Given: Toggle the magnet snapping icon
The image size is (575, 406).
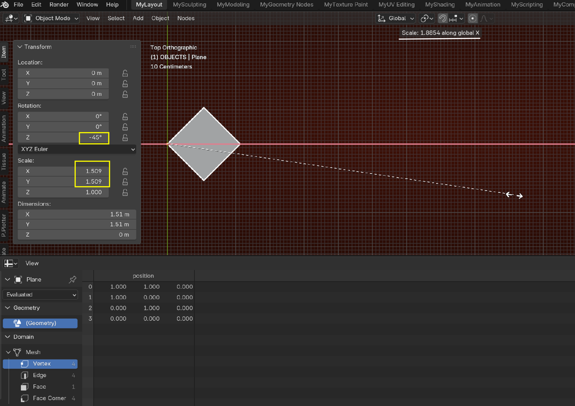Looking at the screenshot, I should [x=442, y=18].
